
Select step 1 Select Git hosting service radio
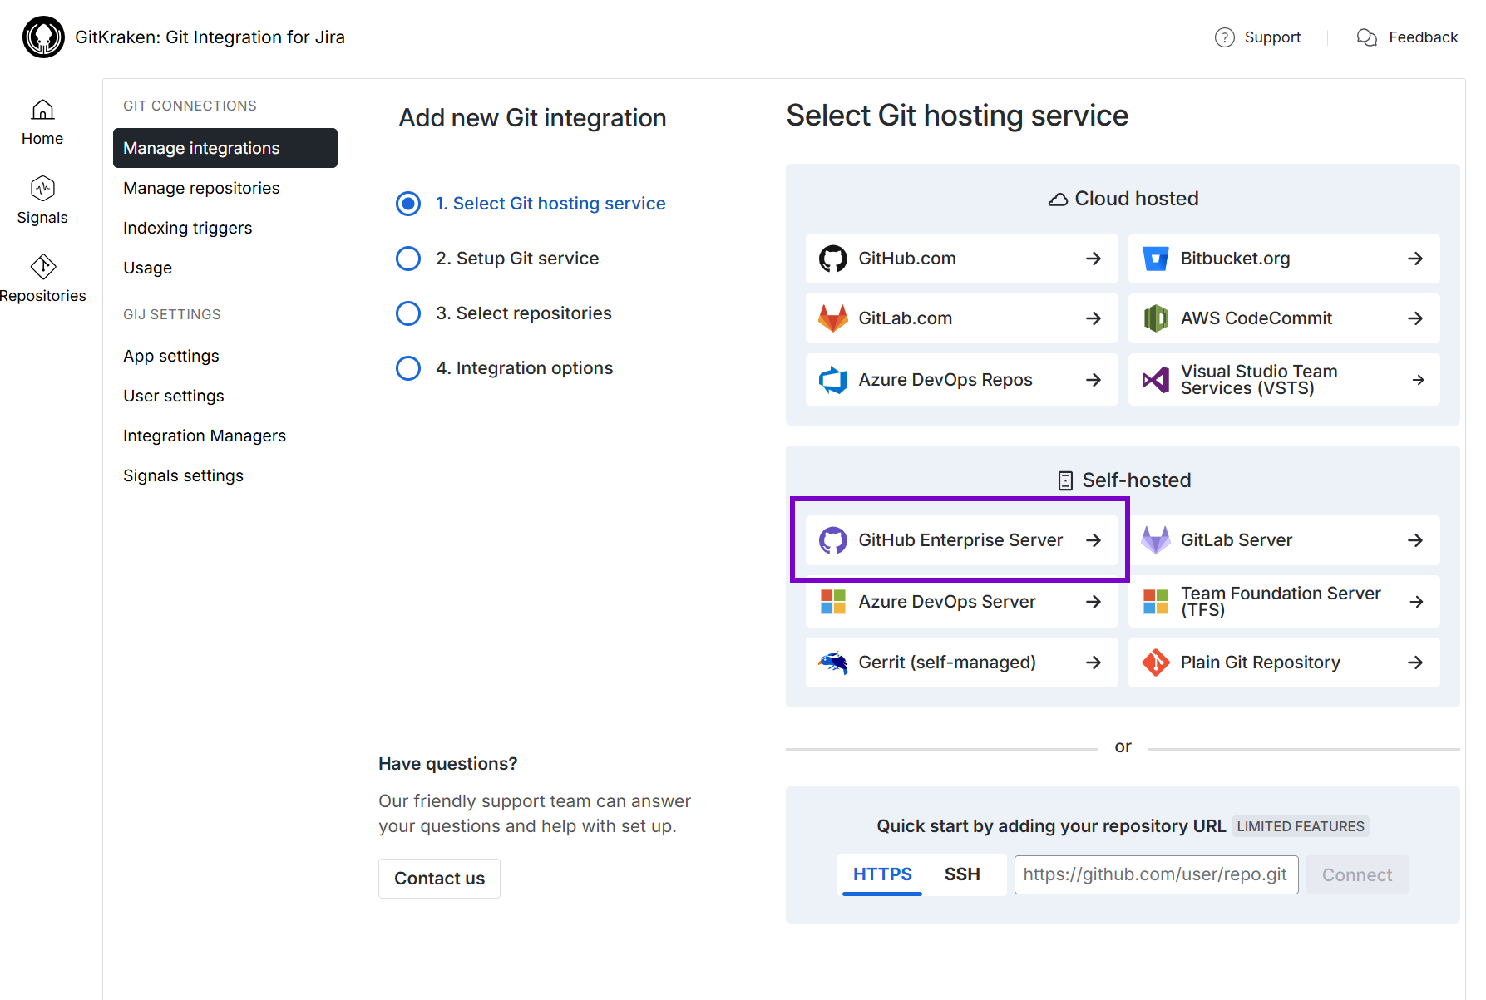pyautogui.click(x=408, y=204)
